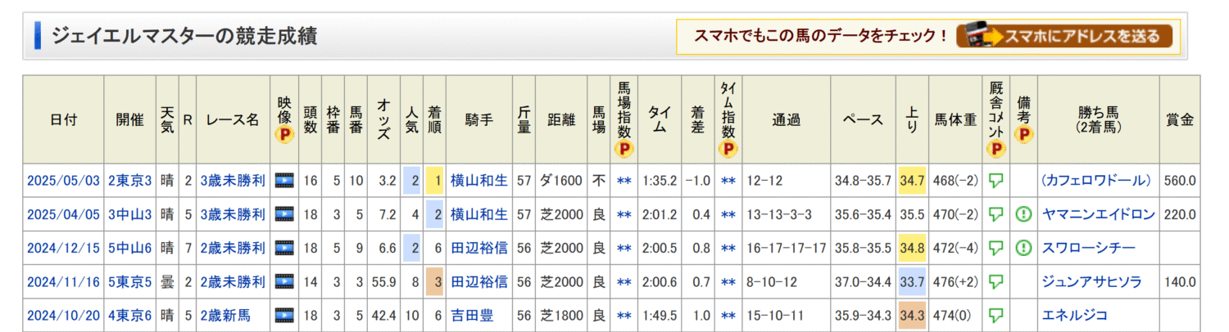Open stable comment for 2025/04/05 race
Viewport: 1229px width, 332px height.
click(x=996, y=214)
